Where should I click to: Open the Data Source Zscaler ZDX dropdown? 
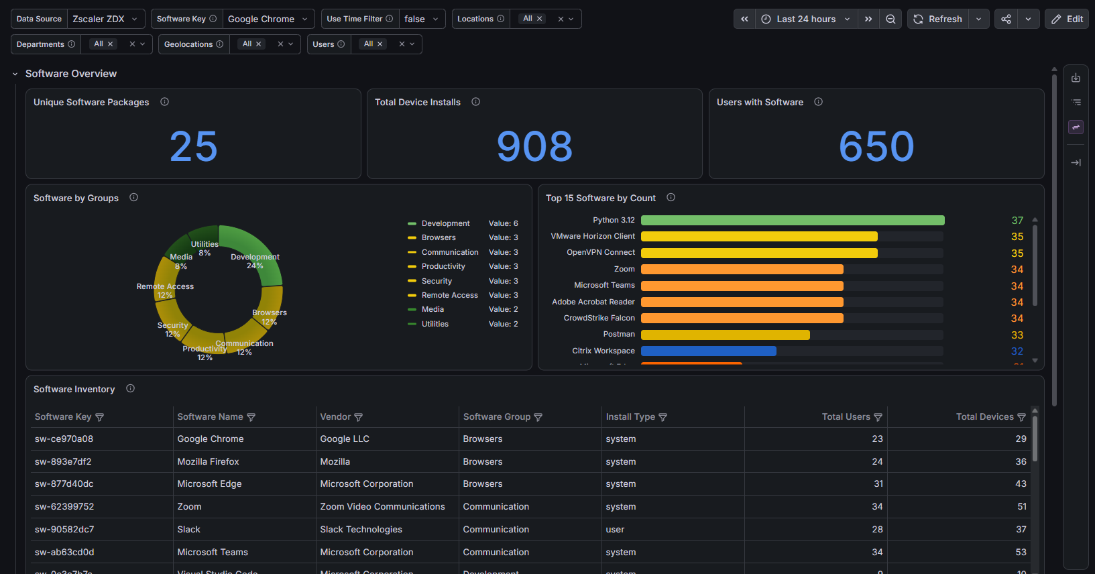coord(106,19)
